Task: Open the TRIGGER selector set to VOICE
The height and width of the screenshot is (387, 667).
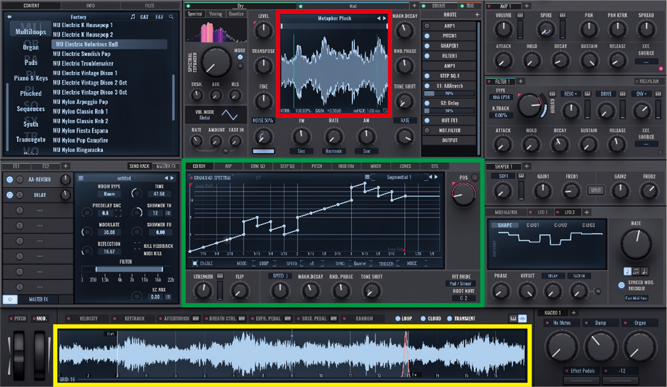Action: 412,263
